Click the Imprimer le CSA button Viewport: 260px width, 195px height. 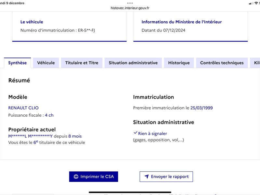[94, 176]
